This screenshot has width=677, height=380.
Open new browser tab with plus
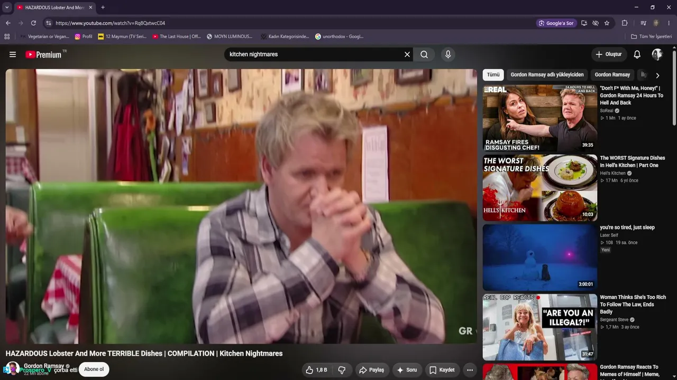(x=103, y=7)
